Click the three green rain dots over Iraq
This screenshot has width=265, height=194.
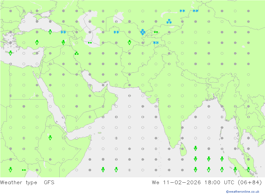[x=77, y=53]
